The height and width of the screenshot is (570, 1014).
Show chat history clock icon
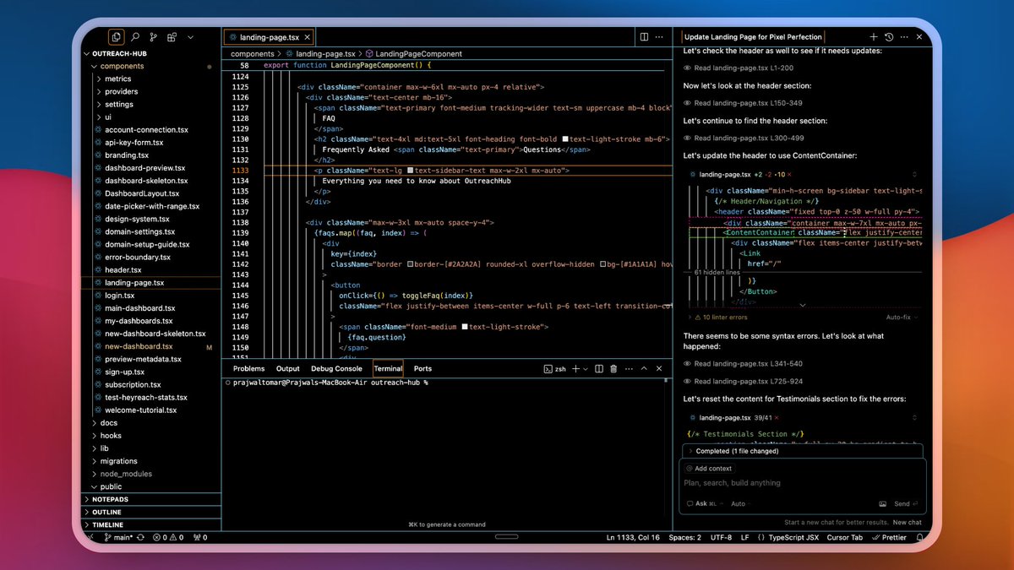tap(889, 37)
